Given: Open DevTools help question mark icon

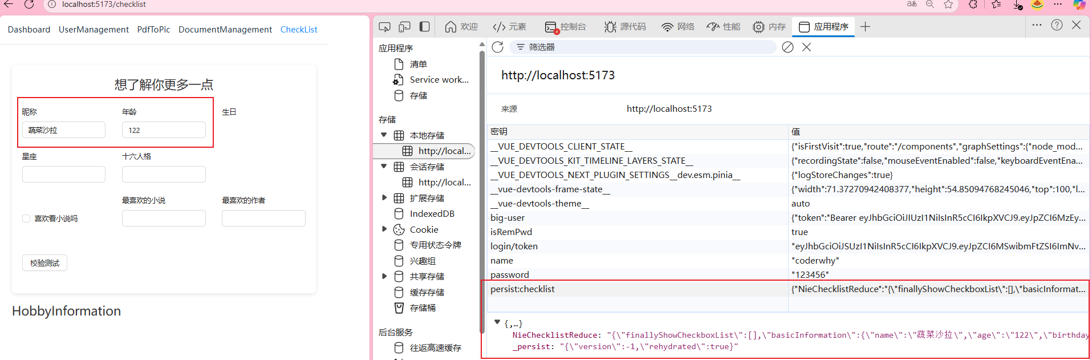Looking at the screenshot, I should 1057,25.
